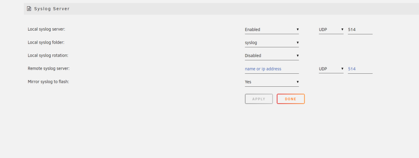Click the remote server name or ip address field
This screenshot has height=158, width=419.
(272, 69)
